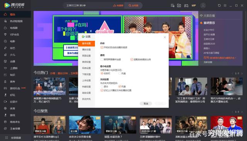
Task: Open 高考 category in sidebar
Action: pos(12,82)
